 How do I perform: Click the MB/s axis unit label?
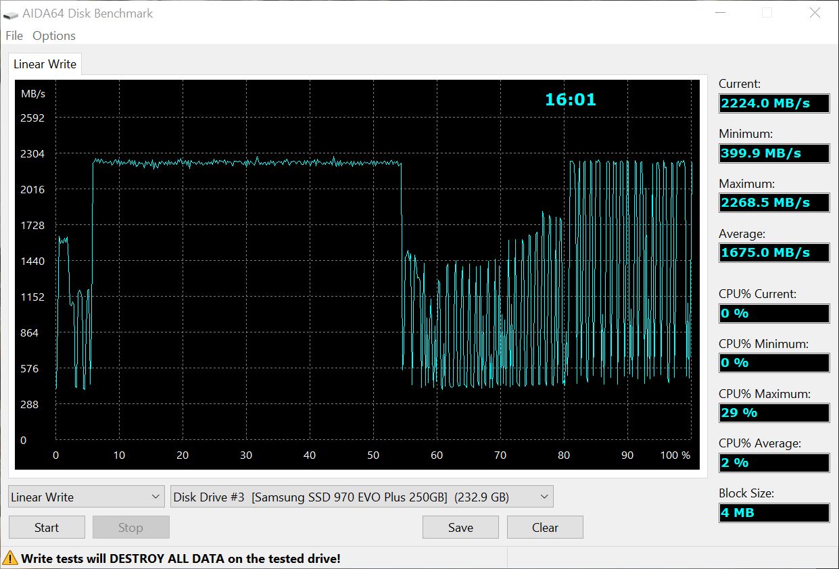[32, 93]
